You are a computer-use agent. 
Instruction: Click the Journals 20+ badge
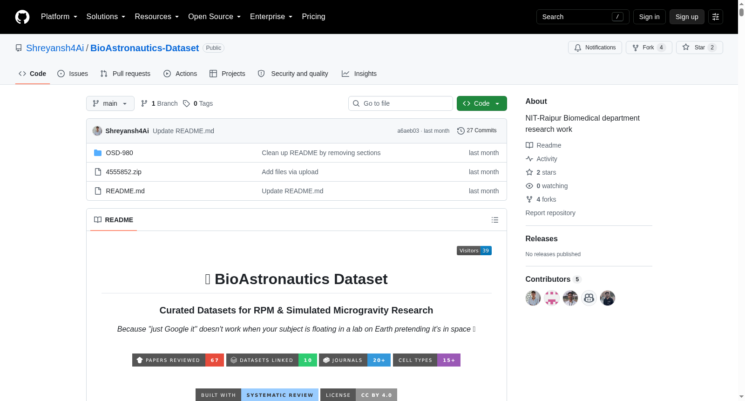click(x=355, y=360)
